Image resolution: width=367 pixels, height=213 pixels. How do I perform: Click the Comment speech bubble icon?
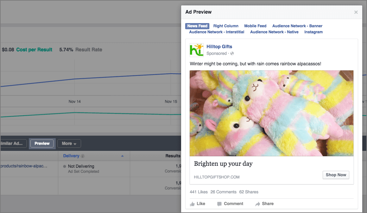(x=219, y=204)
